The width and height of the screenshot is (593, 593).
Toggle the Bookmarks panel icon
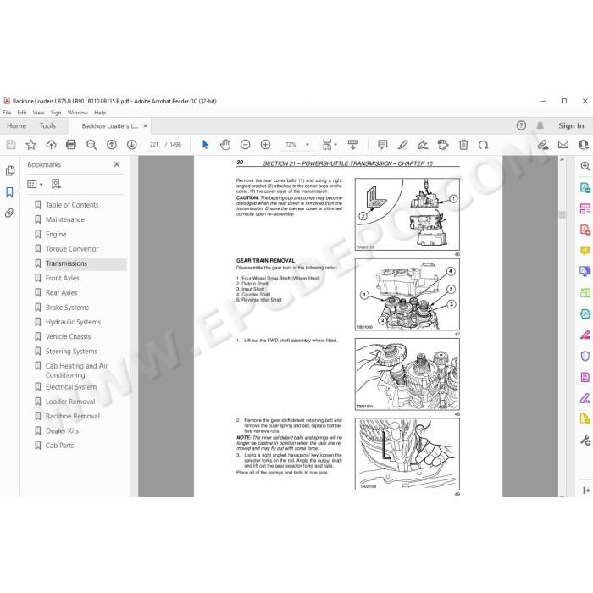pyautogui.click(x=9, y=191)
